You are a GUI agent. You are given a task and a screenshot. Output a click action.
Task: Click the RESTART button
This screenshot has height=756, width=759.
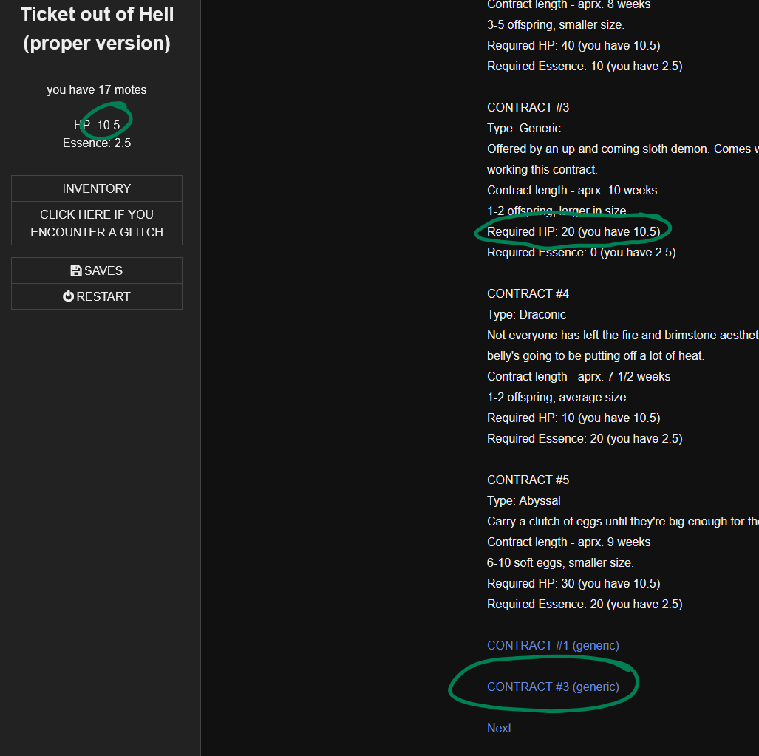pyautogui.click(x=97, y=296)
